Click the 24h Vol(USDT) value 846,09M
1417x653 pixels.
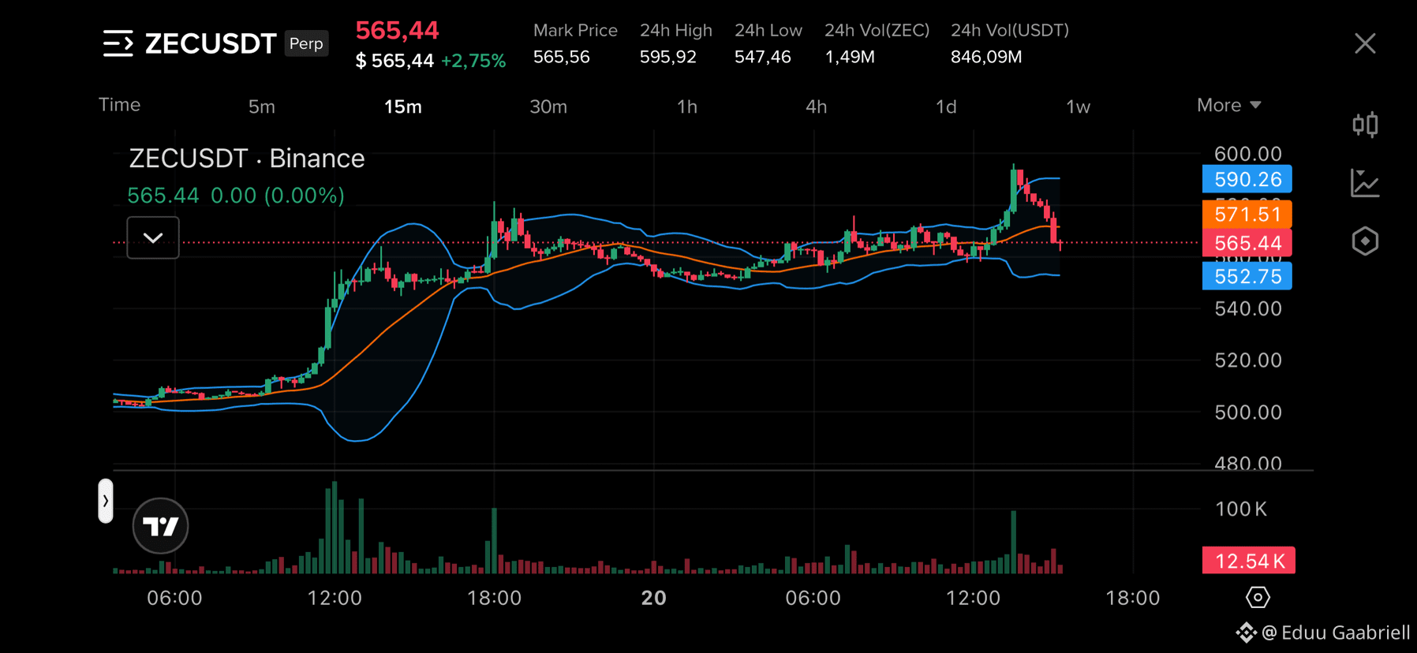986,57
